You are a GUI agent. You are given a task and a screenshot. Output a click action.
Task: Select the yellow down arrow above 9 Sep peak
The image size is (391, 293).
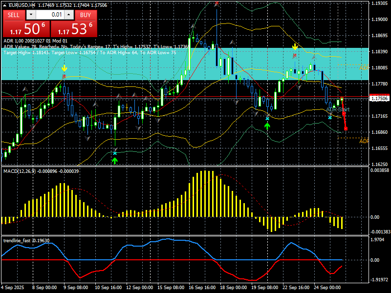(x=65, y=68)
